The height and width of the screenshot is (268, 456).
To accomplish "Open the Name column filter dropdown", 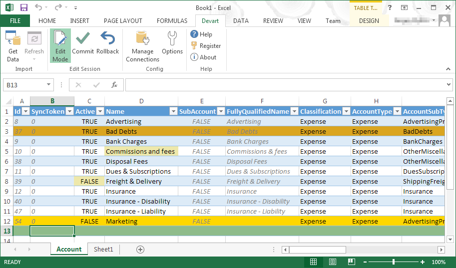I will [x=173, y=111].
